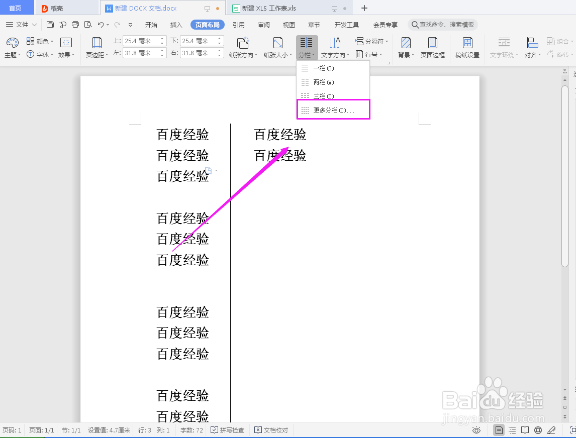Open Member Exclusive (会员专享) tab

[x=386, y=25]
